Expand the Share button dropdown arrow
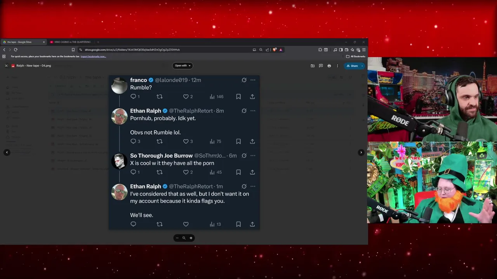Image resolution: width=497 pixels, height=279 pixels. 362,66
